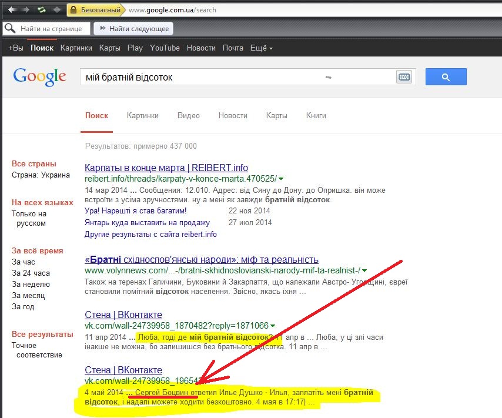This screenshot has width=502, height=418.
Task: Select the 'За 24 часа' time filter
Action: point(31,273)
